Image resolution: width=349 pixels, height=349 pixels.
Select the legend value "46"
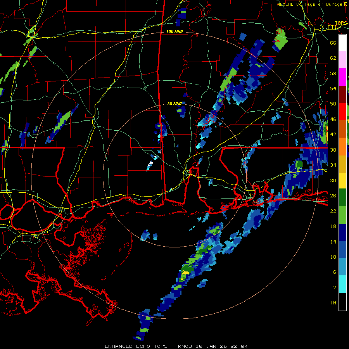click(333, 119)
